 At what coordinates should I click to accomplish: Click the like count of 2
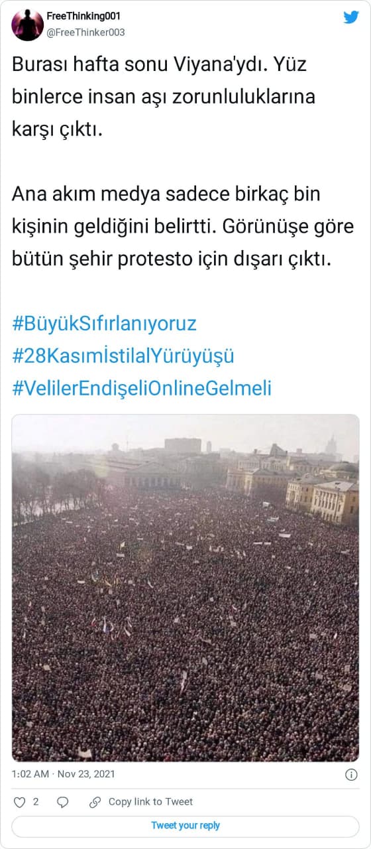(x=36, y=802)
